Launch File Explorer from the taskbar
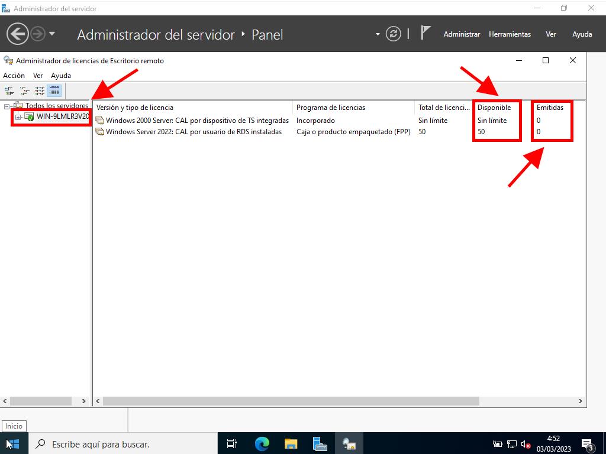606x454 pixels. coord(291,443)
